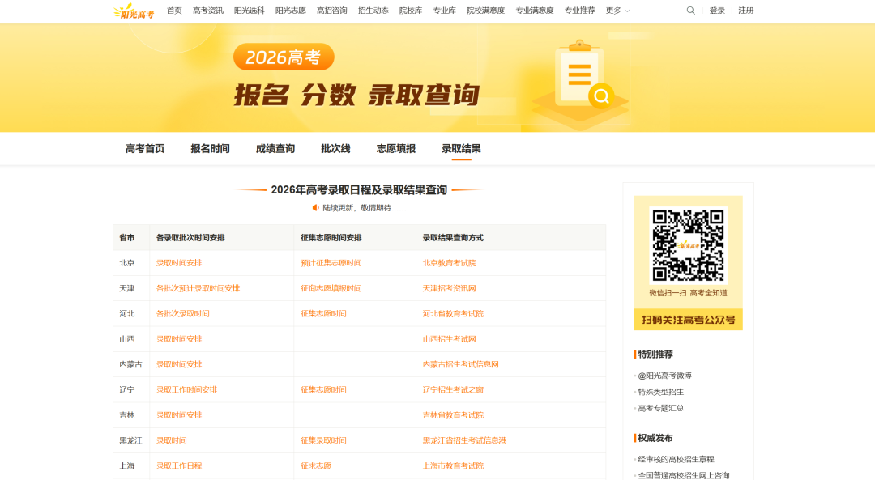Click the 阳光高考 site logo
The image size is (875, 480).
point(134,11)
